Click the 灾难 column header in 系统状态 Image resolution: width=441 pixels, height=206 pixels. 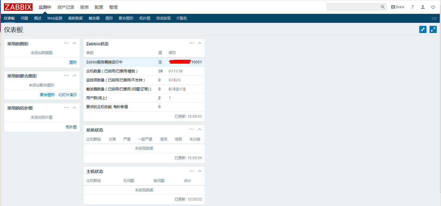coord(112,139)
